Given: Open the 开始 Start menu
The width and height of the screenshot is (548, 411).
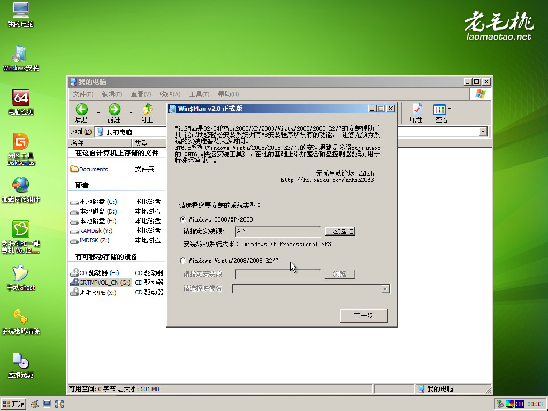Looking at the screenshot, I should pos(13,404).
